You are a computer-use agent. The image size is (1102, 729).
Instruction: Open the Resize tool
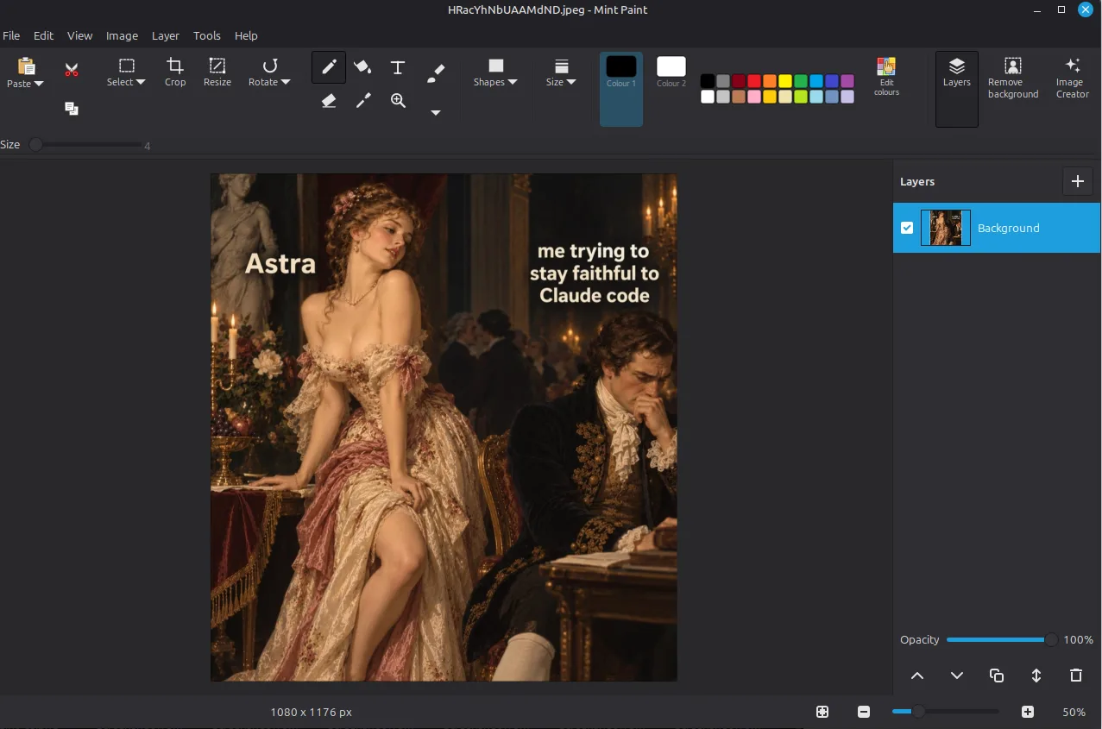click(x=217, y=72)
